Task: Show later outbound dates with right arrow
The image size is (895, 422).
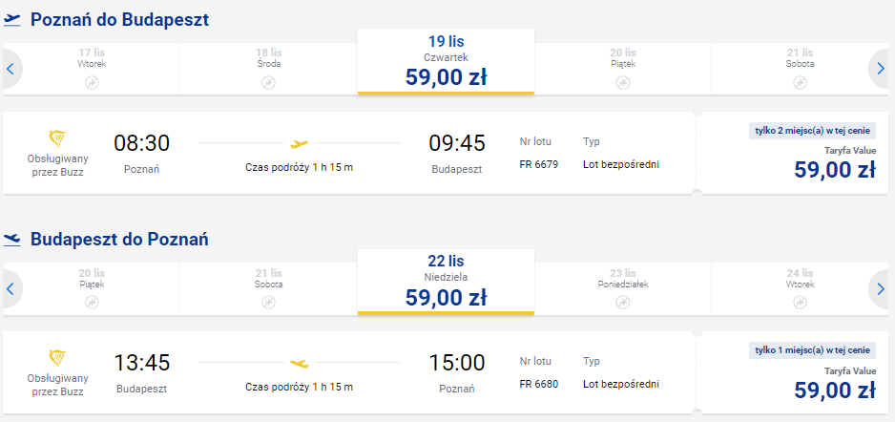Action: (881, 69)
